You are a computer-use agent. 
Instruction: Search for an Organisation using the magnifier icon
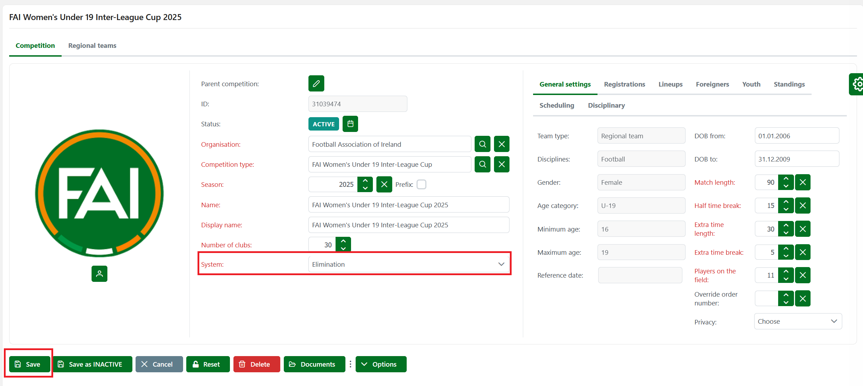click(482, 144)
